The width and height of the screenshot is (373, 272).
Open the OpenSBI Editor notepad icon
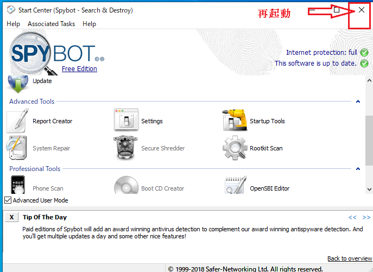tap(236, 185)
